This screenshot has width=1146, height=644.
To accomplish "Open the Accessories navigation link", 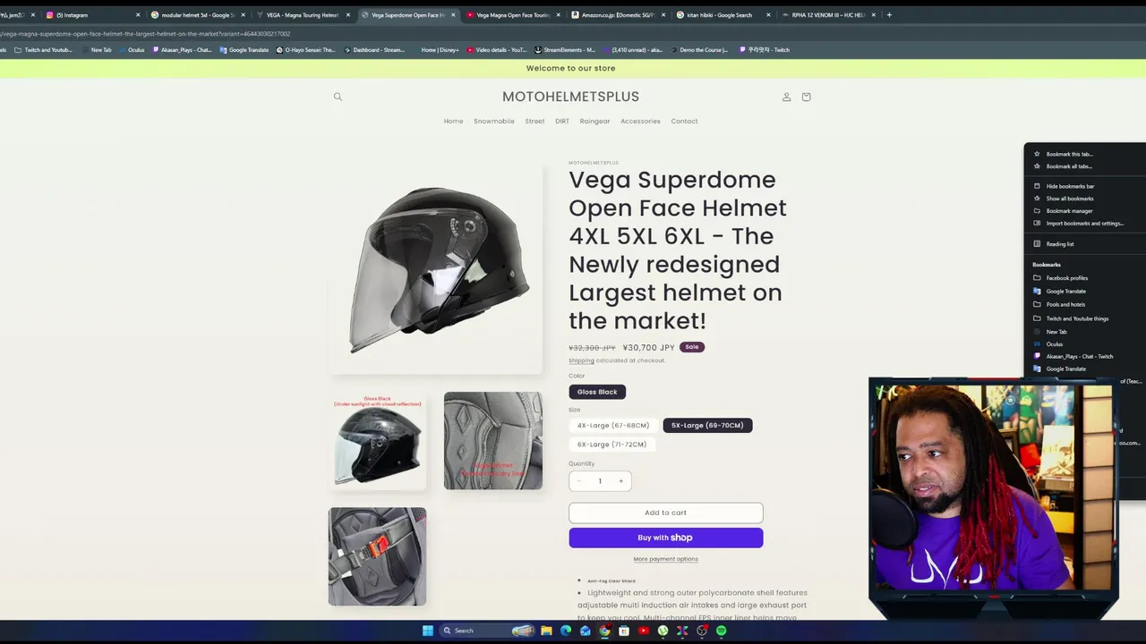I will 640,122.
